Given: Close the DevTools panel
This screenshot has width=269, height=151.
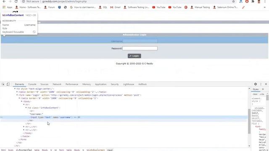Looking at the screenshot, I should point(266,84).
